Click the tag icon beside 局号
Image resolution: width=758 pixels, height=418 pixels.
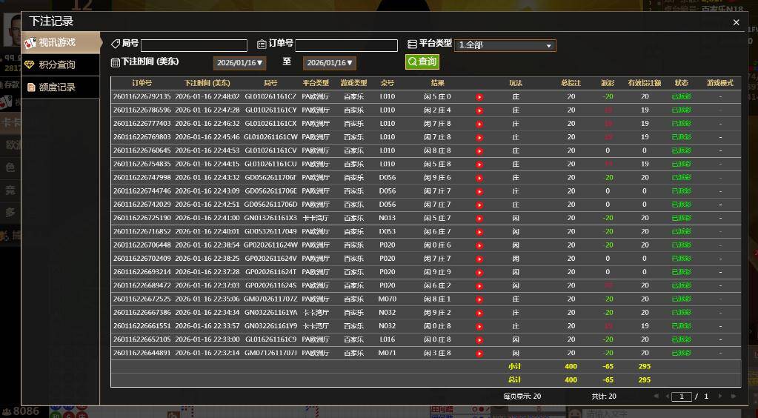point(115,44)
